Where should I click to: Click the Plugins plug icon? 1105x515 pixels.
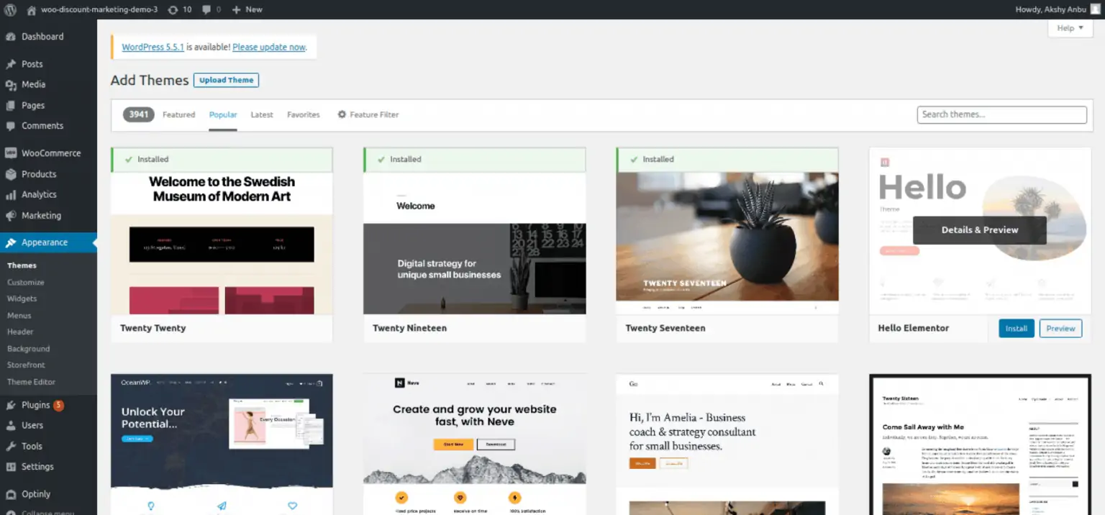[11, 406]
